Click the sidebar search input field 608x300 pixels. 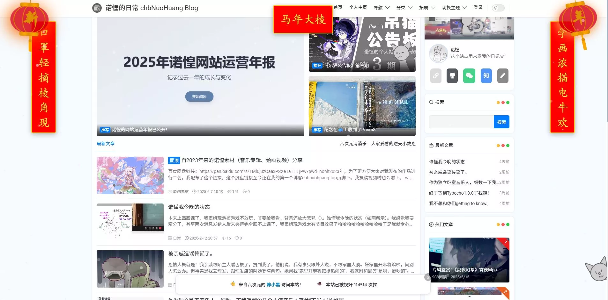pyautogui.click(x=461, y=122)
